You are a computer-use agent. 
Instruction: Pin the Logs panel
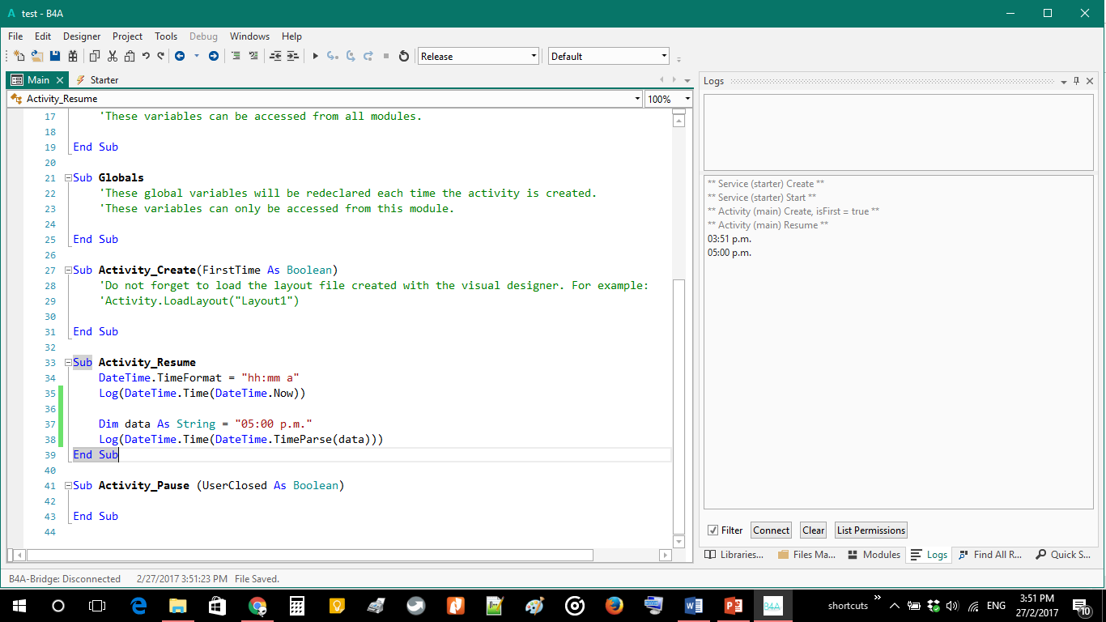(x=1077, y=81)
